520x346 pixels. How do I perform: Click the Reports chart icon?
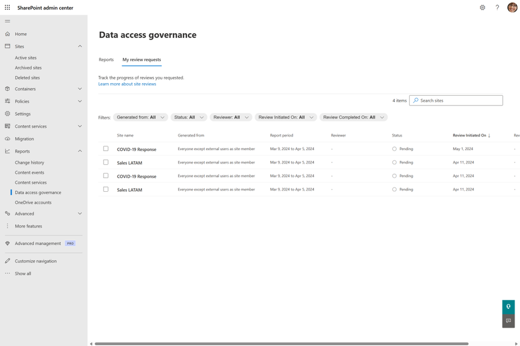7,151
